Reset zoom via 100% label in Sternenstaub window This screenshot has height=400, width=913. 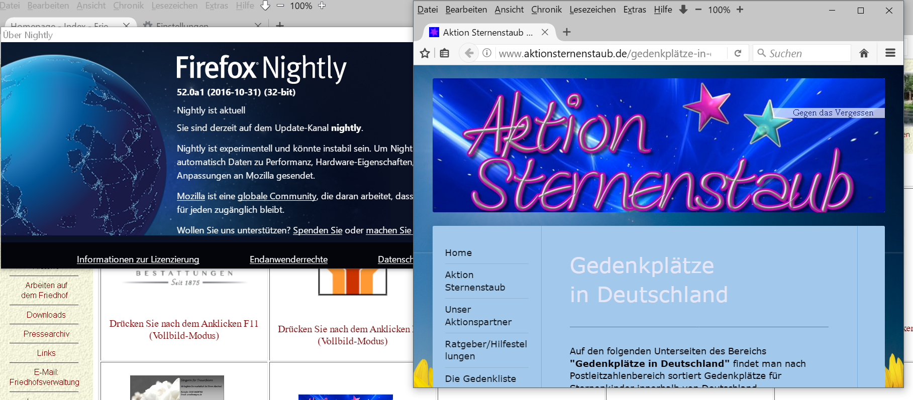tap(719, 10)
